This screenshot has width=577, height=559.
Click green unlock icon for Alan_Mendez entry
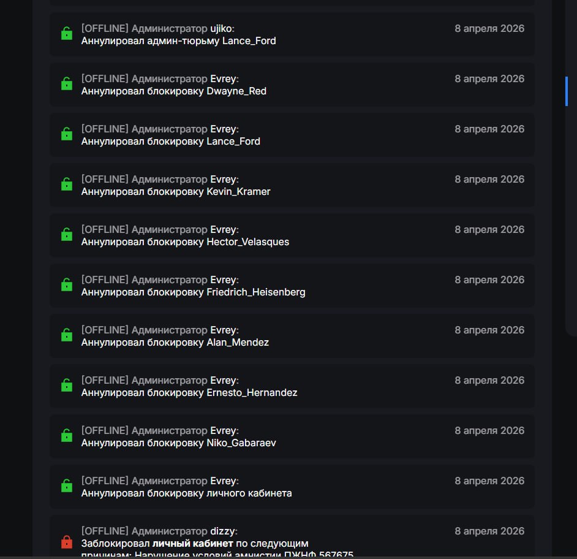click(67, 335)
